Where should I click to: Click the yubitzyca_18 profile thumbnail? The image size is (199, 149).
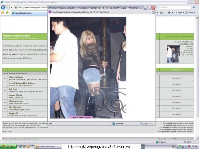[173, 54]
